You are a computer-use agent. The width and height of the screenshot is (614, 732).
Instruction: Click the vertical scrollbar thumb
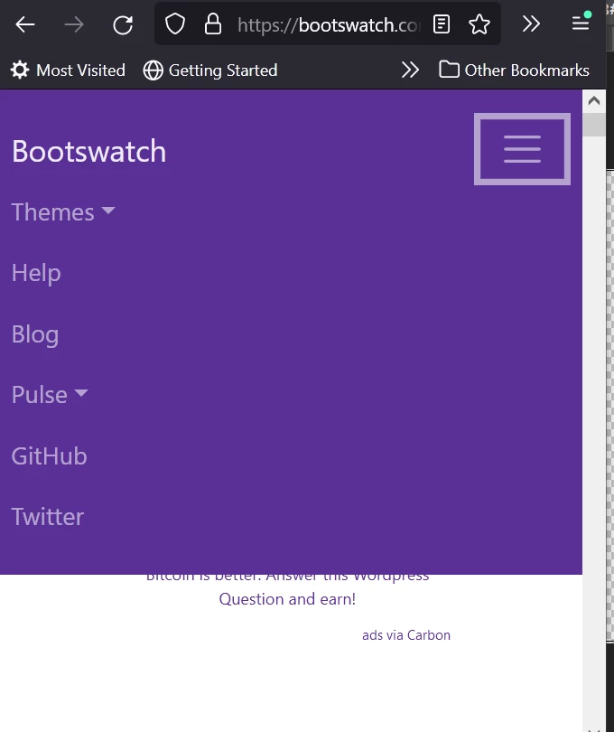(594, 125)
